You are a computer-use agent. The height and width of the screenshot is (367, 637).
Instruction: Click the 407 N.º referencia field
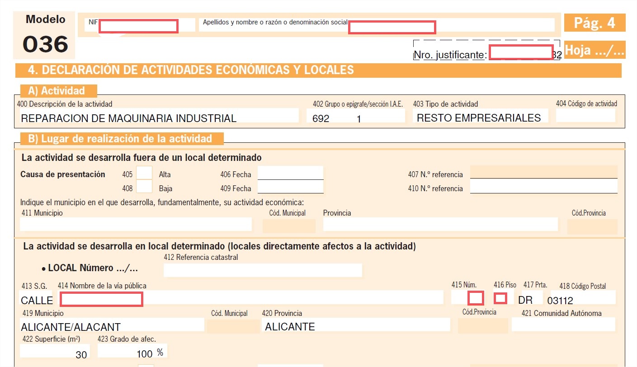pos(543,172)
